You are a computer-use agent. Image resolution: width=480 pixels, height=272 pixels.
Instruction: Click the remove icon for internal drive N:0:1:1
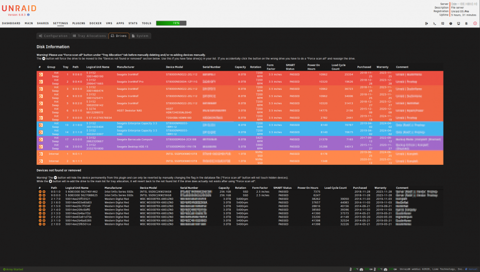pyautogui.click(x=41, y=154)
